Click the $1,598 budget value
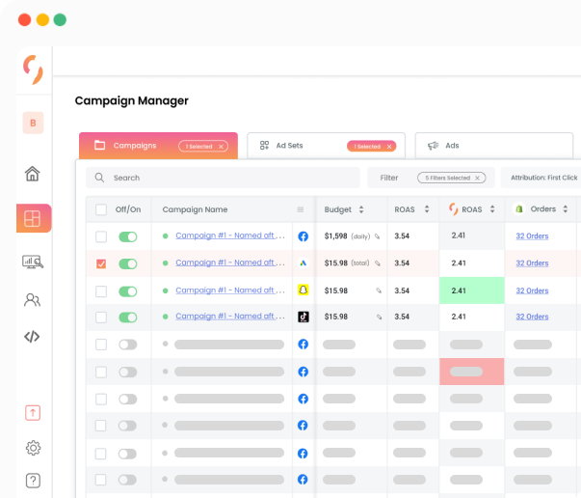Viewport: 581px width, 498px height. coord(335,236)
